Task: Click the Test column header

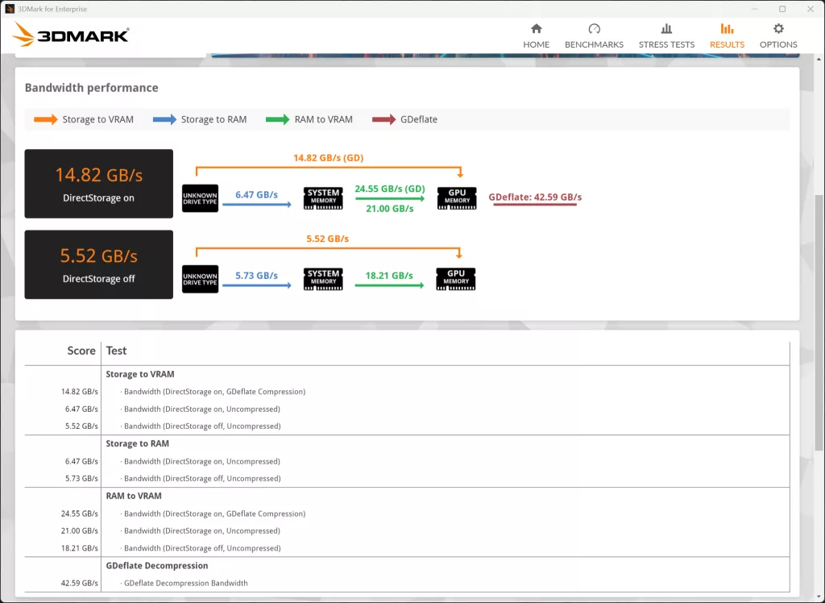Action: coord(116,351)
